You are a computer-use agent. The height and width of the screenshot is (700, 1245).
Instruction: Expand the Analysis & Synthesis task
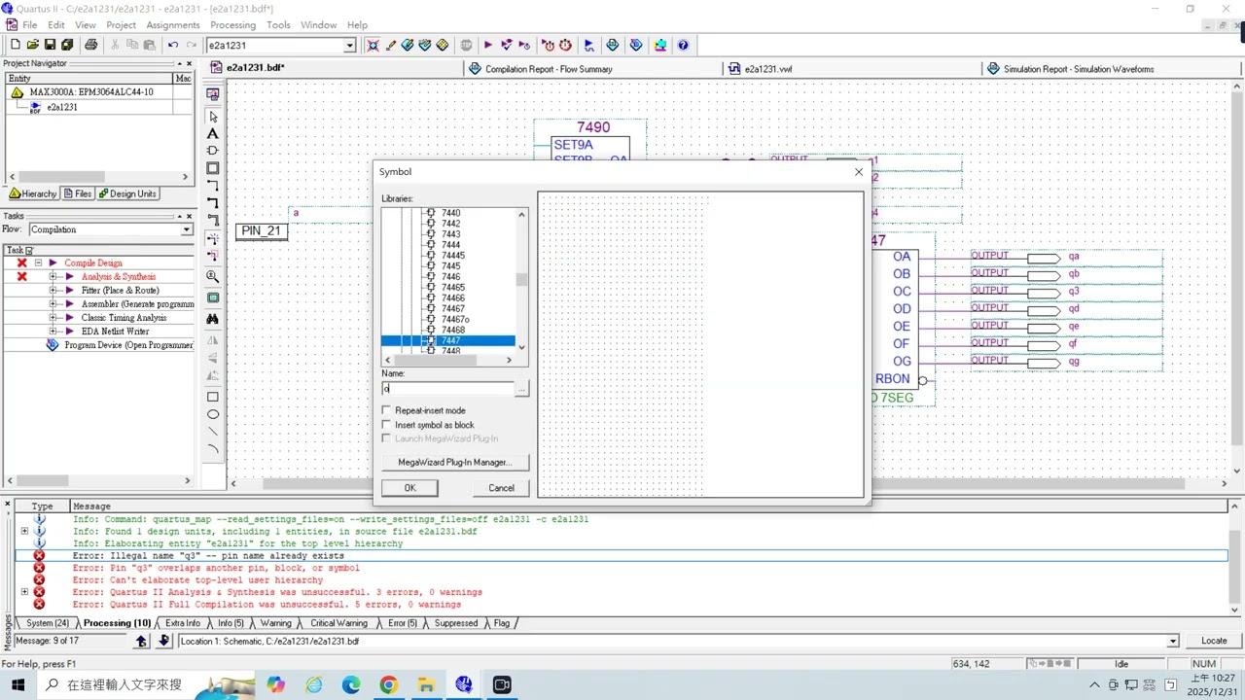click(53, 277)
